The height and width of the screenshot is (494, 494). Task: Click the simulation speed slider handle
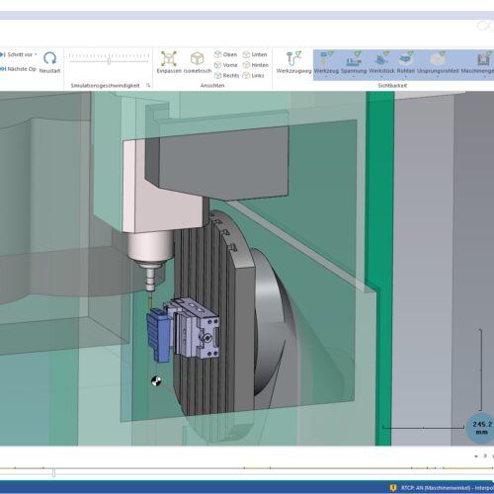point(109,60)
